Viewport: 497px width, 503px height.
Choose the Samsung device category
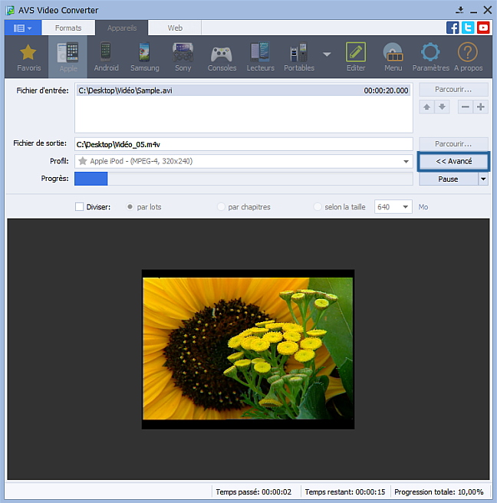pos(144,57)
